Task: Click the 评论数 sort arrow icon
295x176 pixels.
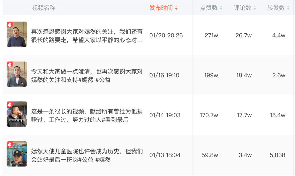Action: coord(255,8)
